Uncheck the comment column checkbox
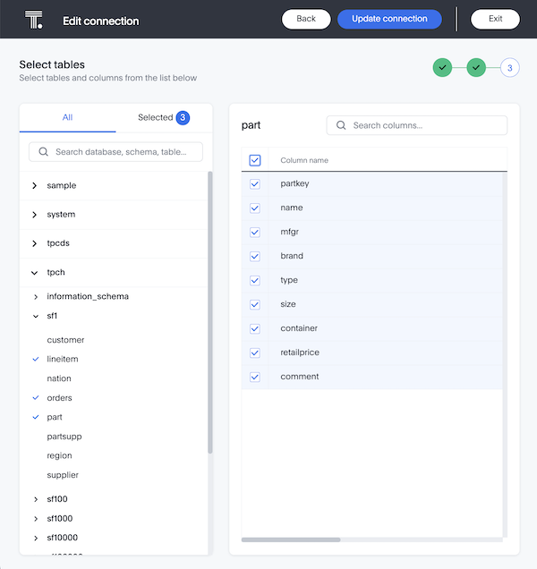This screenshot has width=537, height=569. [255, 377]
